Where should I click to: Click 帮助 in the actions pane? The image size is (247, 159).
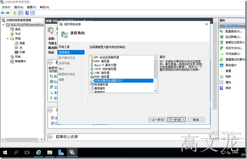pyautogui.click(x=228, y=88)
